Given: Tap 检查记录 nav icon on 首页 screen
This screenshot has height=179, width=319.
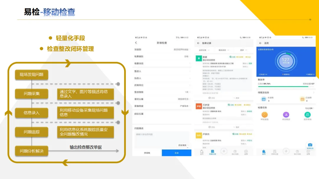Looking at the screenshot, I should [275, 152].
